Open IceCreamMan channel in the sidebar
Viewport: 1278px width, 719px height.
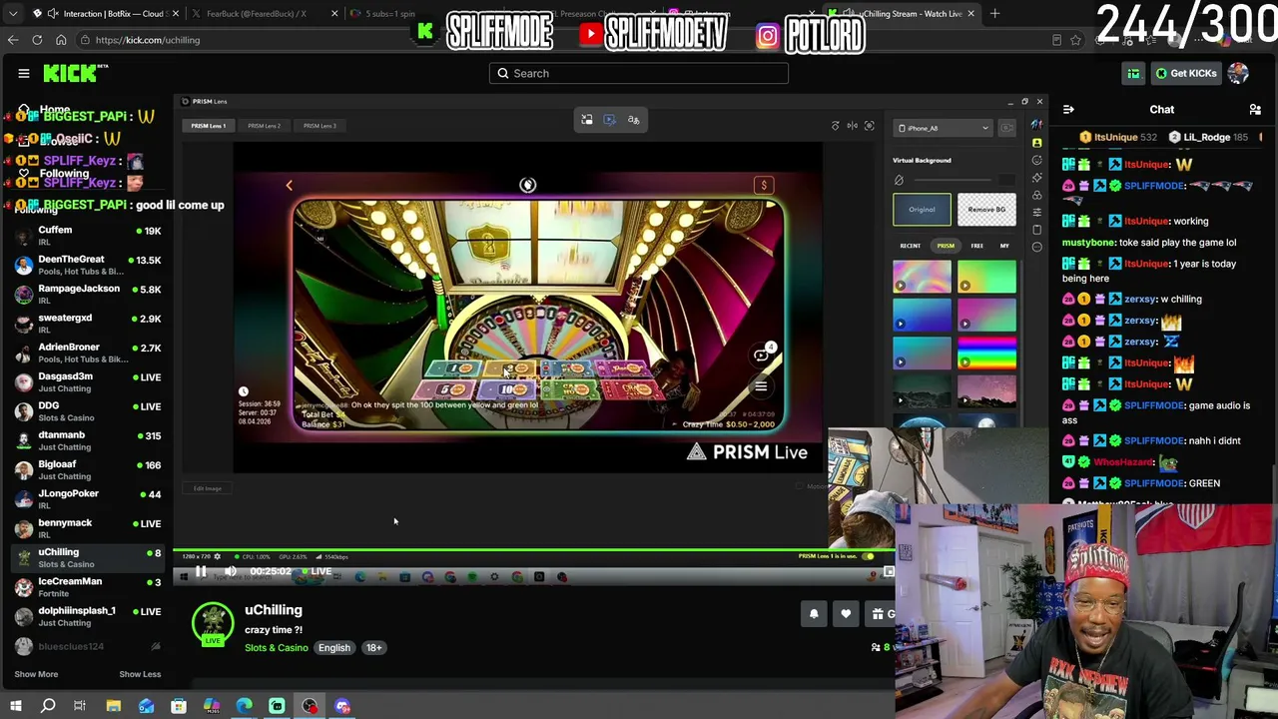[88, 586]
